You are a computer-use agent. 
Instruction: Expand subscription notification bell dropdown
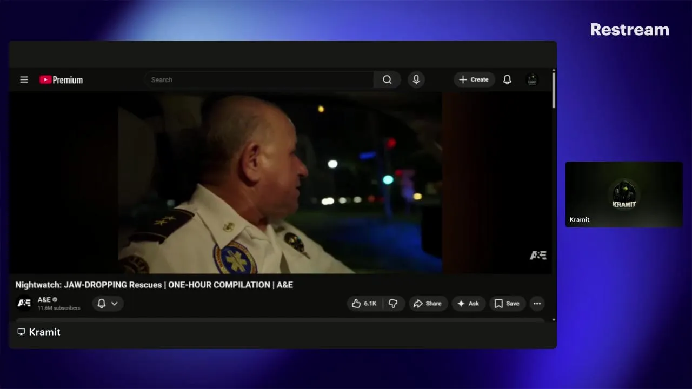[108, 304]
